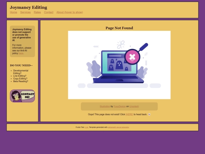Click the Page Not Found heading
205x154 pixels.
pyautogui.click(x=119, y=28)
